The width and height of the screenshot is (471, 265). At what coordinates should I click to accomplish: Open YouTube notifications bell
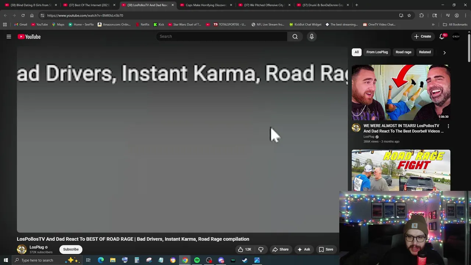coord(443,36)
